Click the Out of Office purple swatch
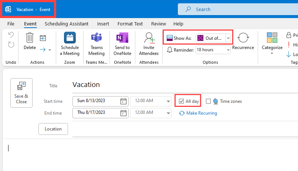Viewport: 298px width, 171px height. [200, 38]
